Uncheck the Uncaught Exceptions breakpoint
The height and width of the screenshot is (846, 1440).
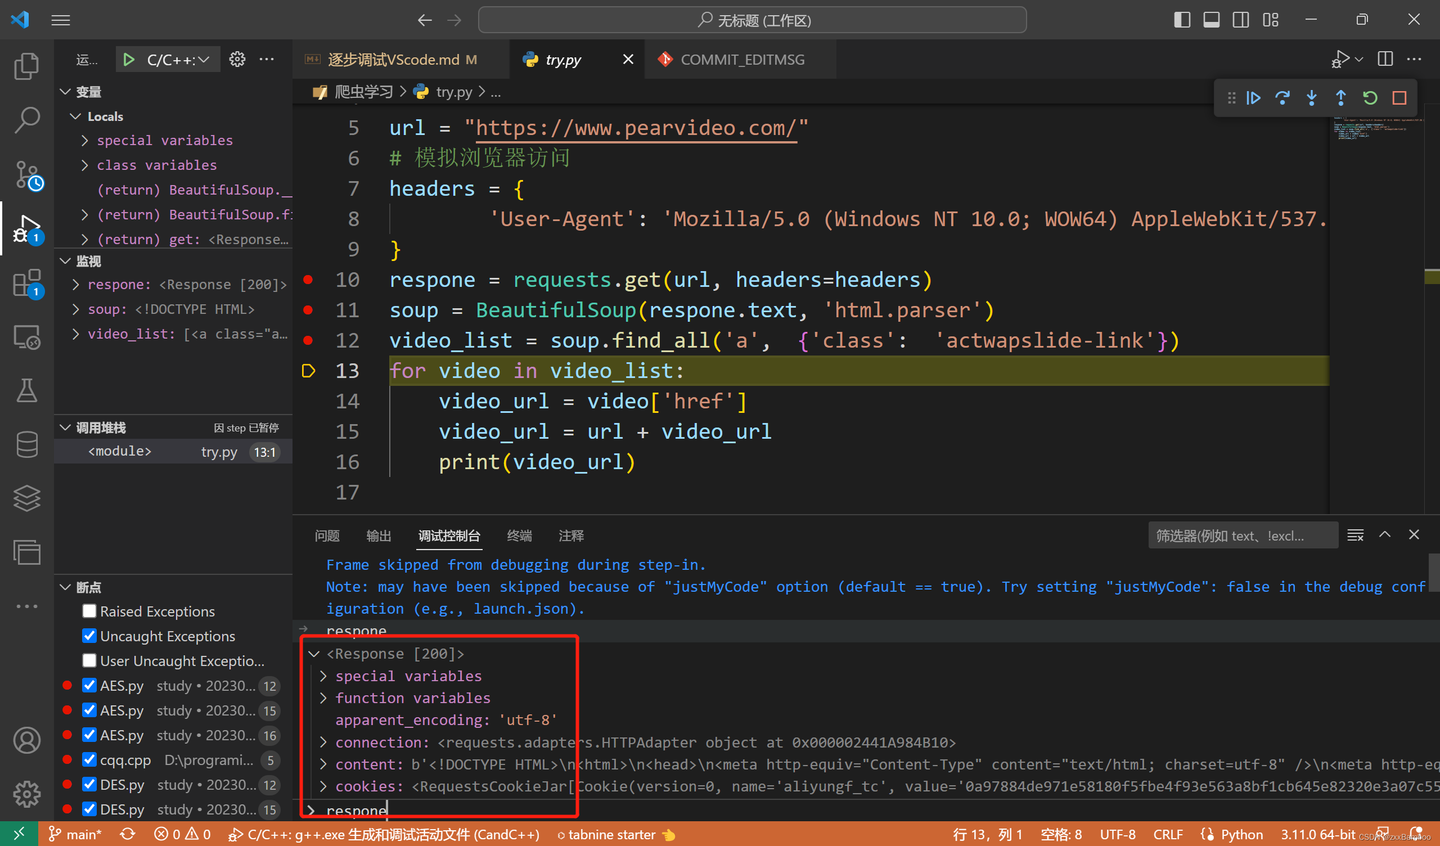point(89,636)
